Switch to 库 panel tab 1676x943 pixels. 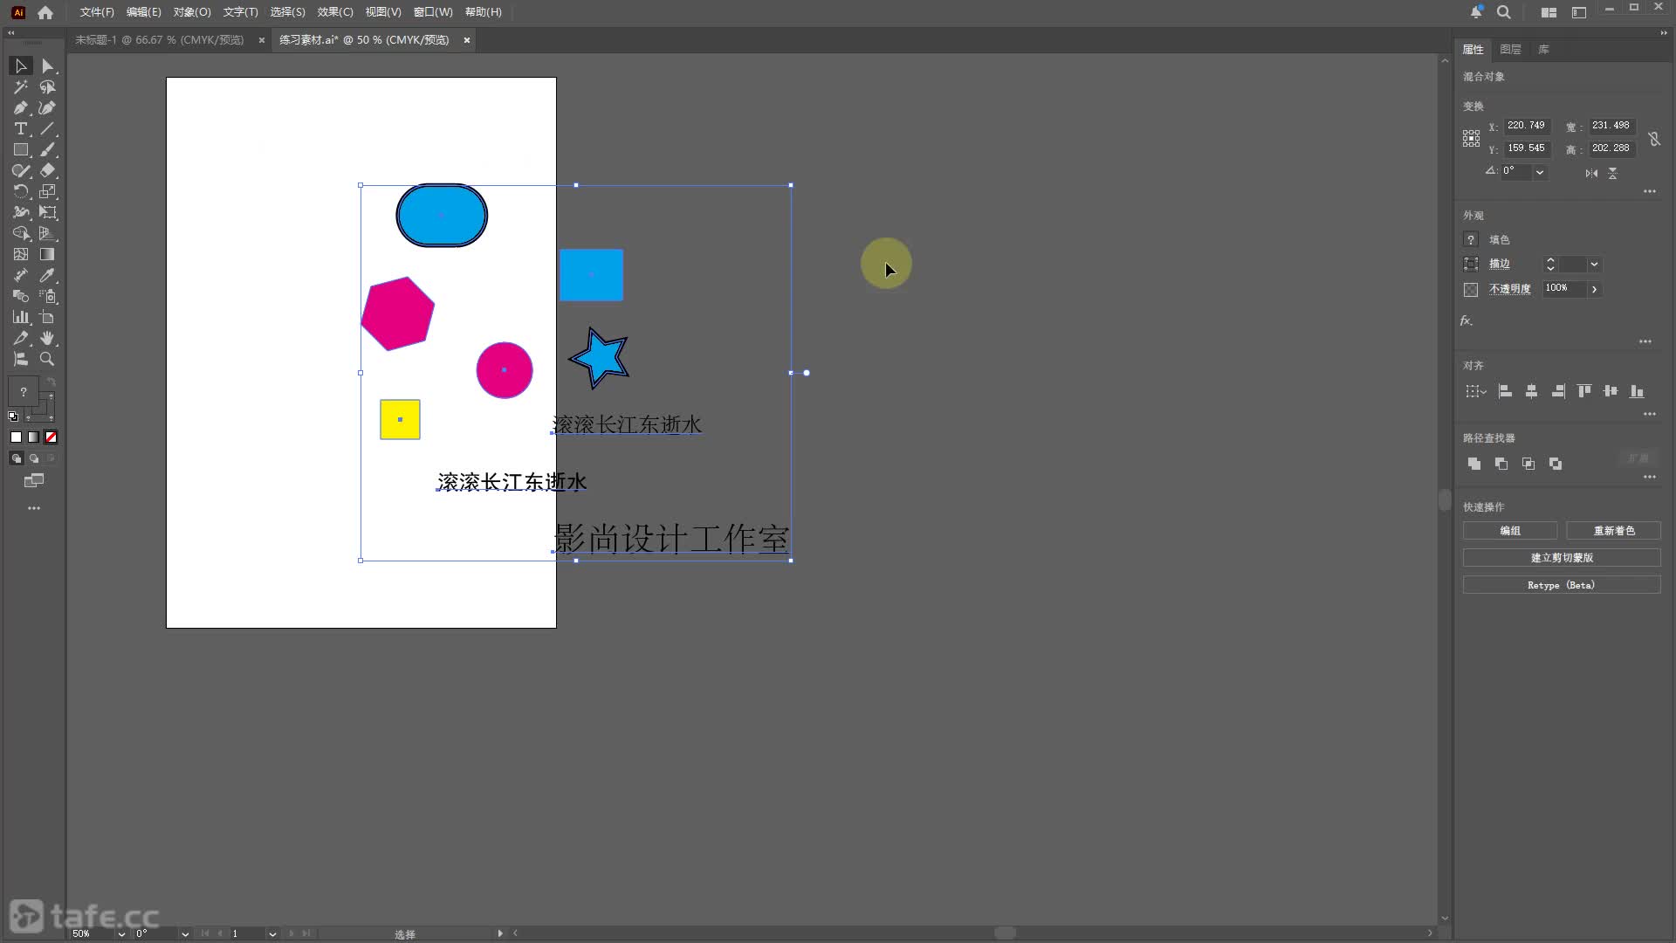tap(1543, 50)
